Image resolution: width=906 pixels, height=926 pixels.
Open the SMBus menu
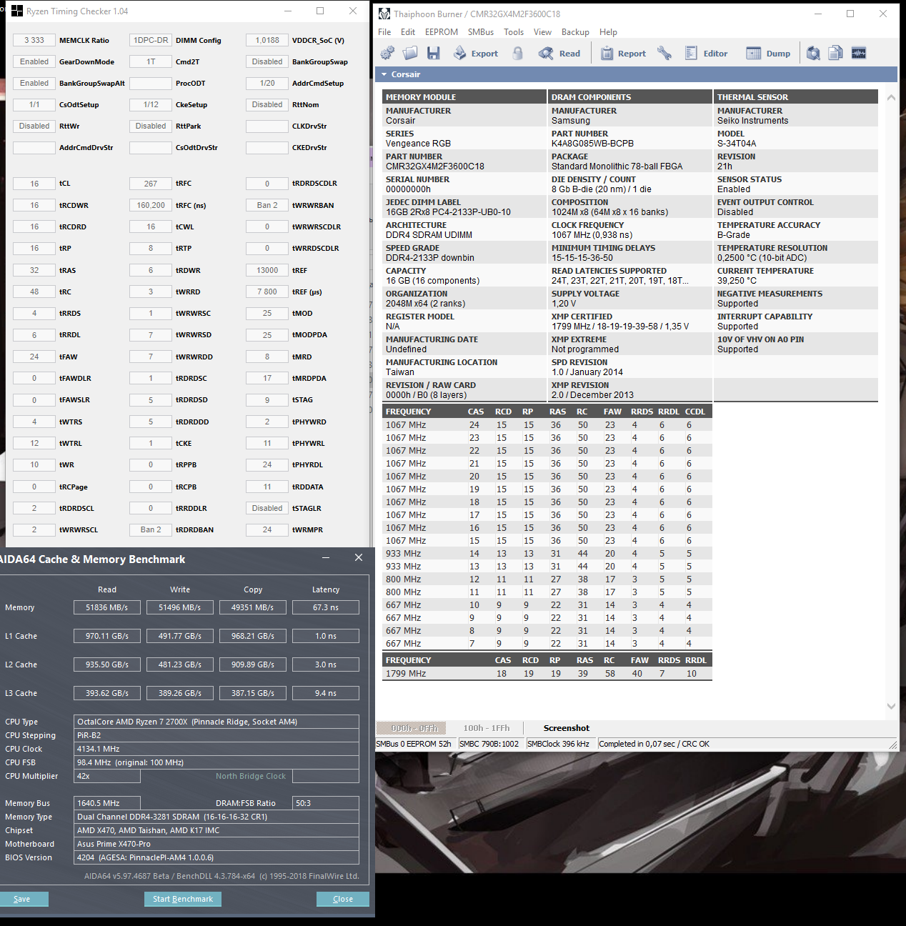[x=481, y=32]
